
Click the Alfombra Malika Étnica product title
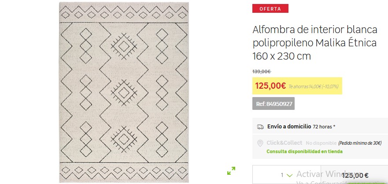pyautogui.click(x=315, y=43)
